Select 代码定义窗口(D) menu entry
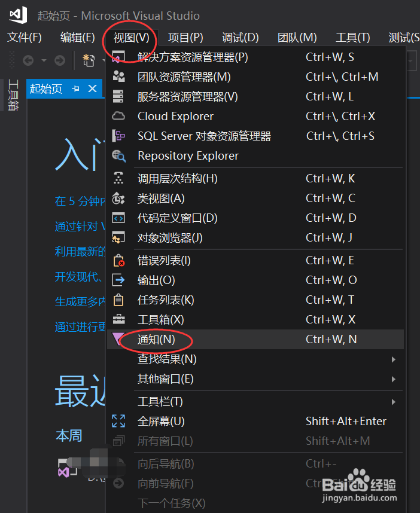The width and height of the screenshot is (420, 513). [x=255, y=218]
